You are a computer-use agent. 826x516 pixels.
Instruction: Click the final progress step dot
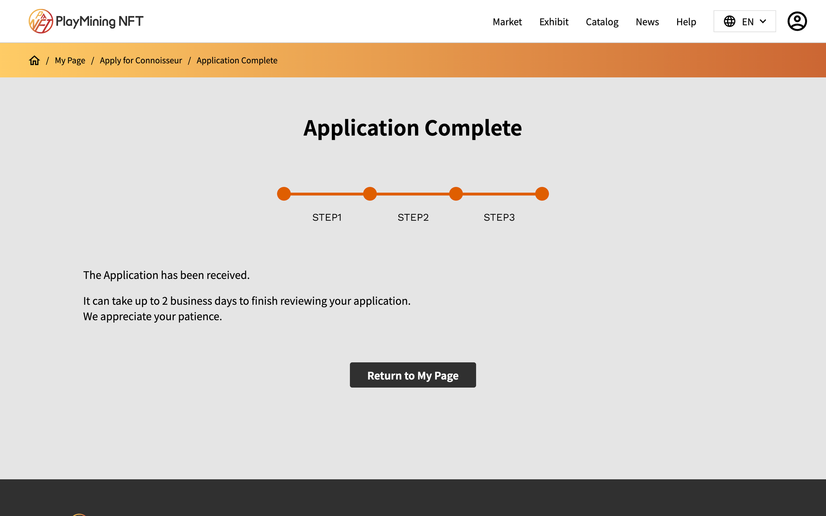click(x=542, y=194)
